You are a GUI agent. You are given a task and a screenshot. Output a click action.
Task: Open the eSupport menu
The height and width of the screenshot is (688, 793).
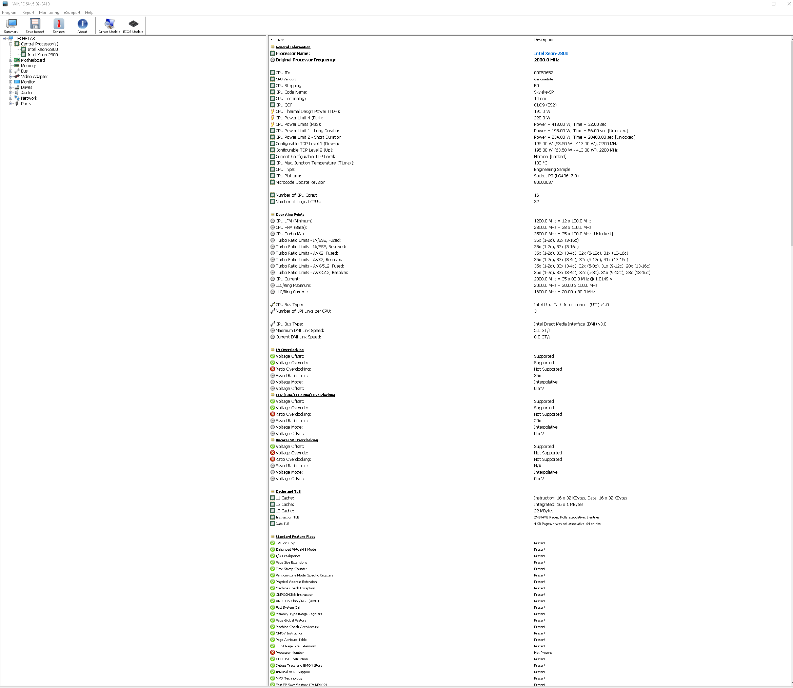72,13
